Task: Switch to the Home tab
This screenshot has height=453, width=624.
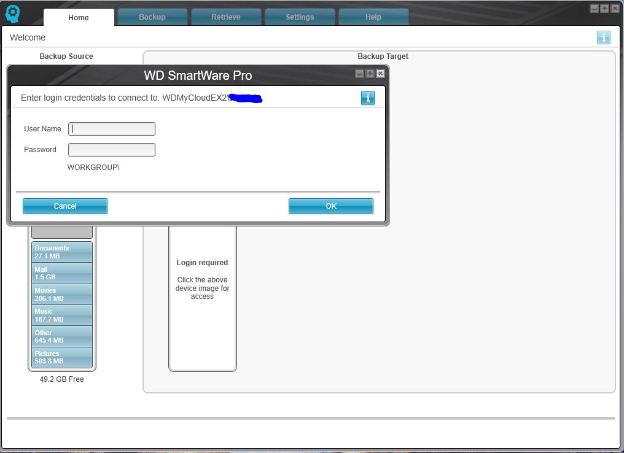Action: coord(79,18)
